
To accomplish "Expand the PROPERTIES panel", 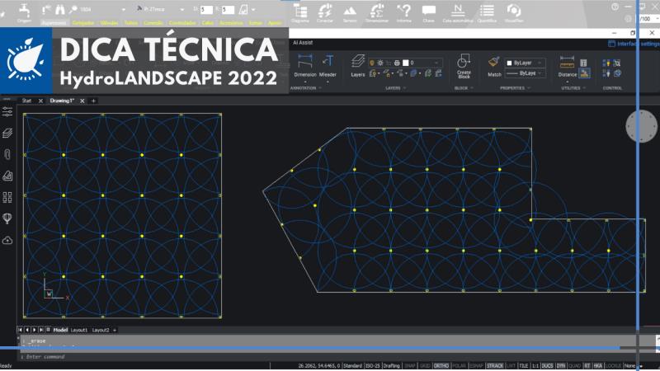I will click(x=515, y=88).
